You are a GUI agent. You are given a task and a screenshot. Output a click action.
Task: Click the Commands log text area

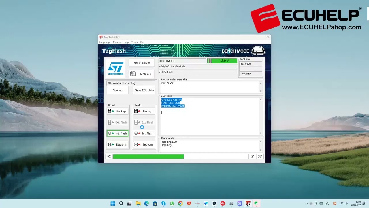click(x=210, y=146)
